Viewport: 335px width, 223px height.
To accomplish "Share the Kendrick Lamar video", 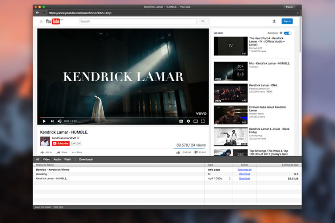I will [62, 153].
